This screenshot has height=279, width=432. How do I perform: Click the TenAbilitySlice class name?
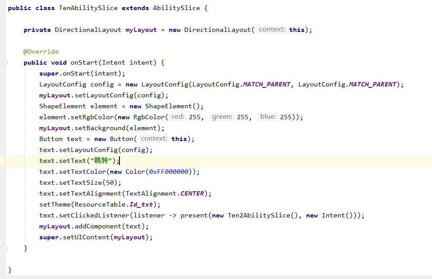click(x=88, y=8)
